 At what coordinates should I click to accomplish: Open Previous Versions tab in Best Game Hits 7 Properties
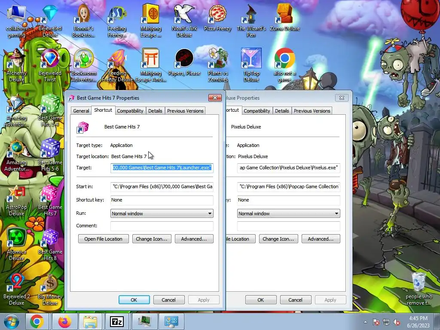(x=185, y=111)
